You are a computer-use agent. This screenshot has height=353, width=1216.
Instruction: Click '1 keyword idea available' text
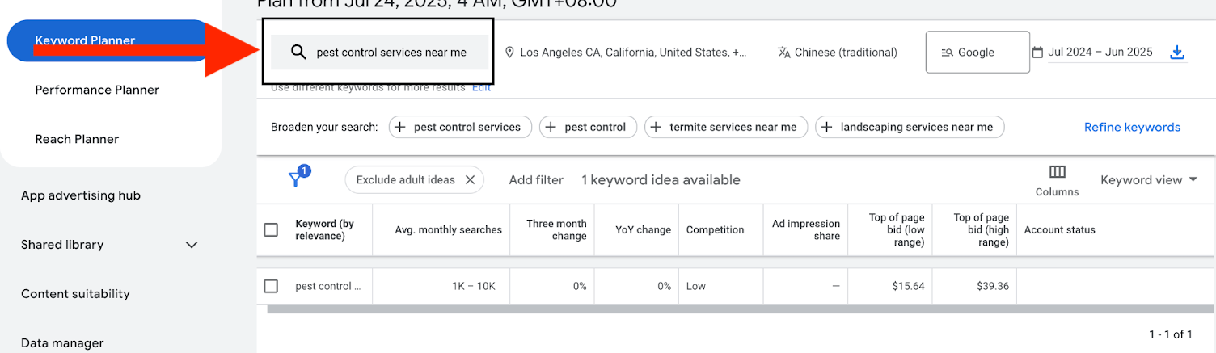pyautogui.click(x=661, y=180)
